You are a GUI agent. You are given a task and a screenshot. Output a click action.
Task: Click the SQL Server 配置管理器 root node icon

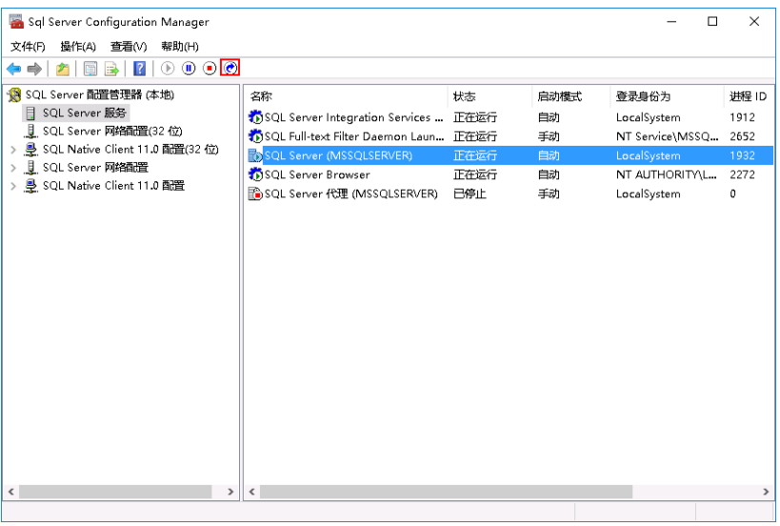point(15,94)
